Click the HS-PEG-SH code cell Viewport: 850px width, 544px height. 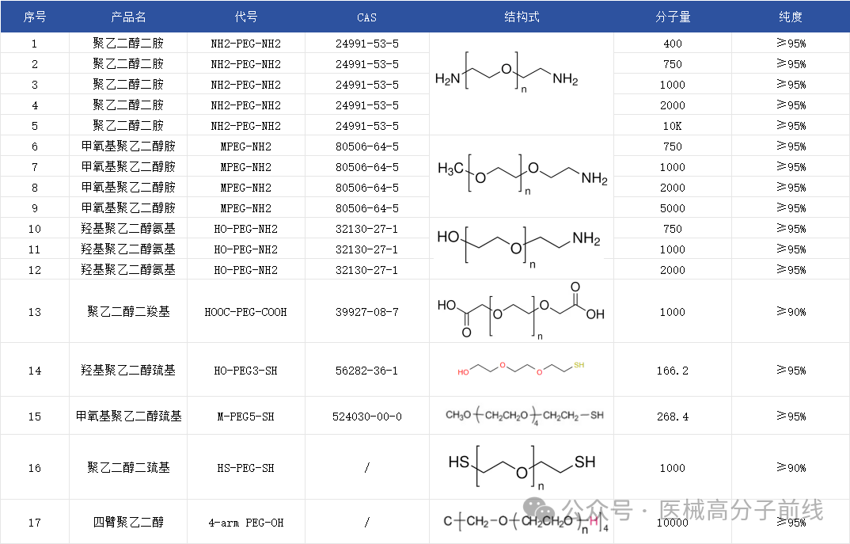246,467
